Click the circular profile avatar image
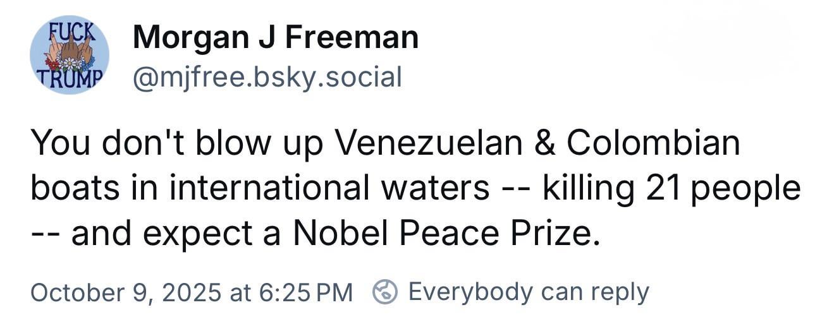This screenshot has width=834, height=324. 70,55
